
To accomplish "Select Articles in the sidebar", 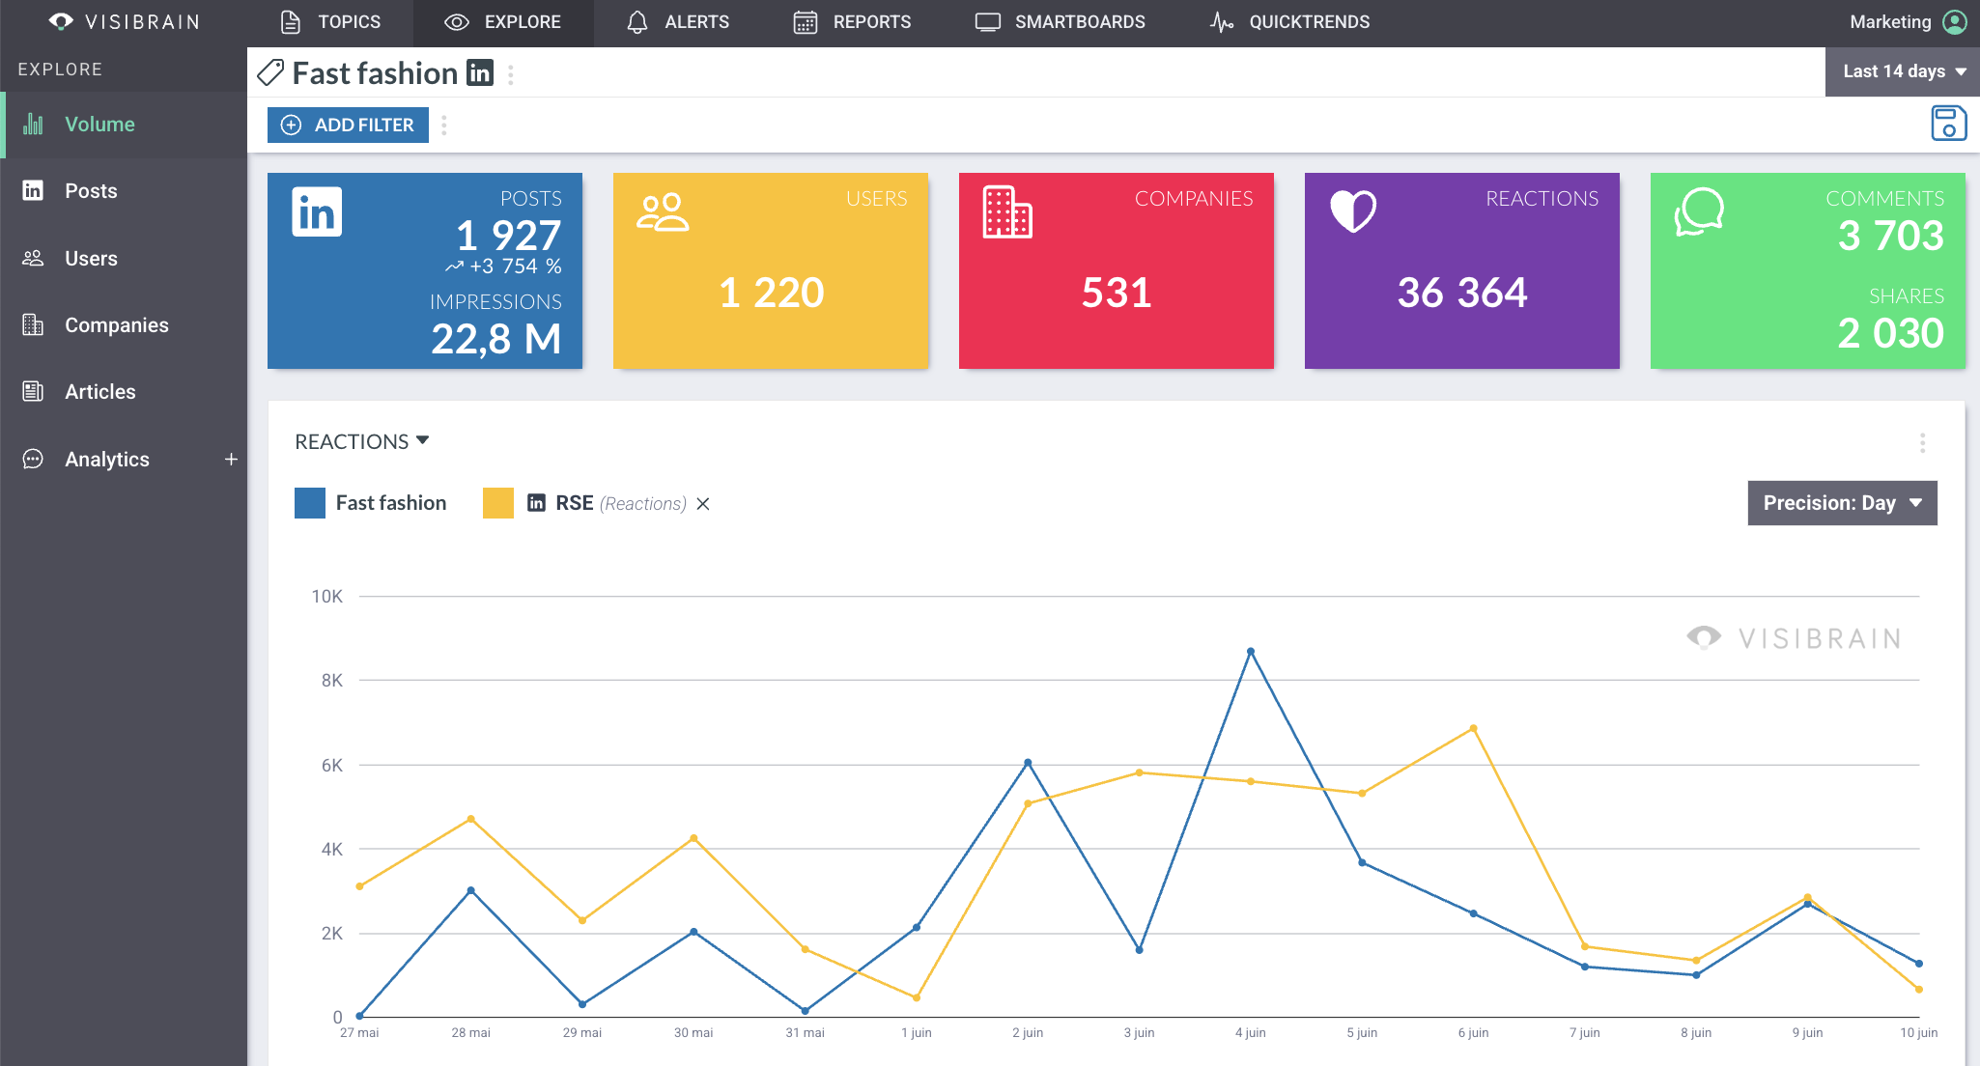I will click(x=124, y=392).
